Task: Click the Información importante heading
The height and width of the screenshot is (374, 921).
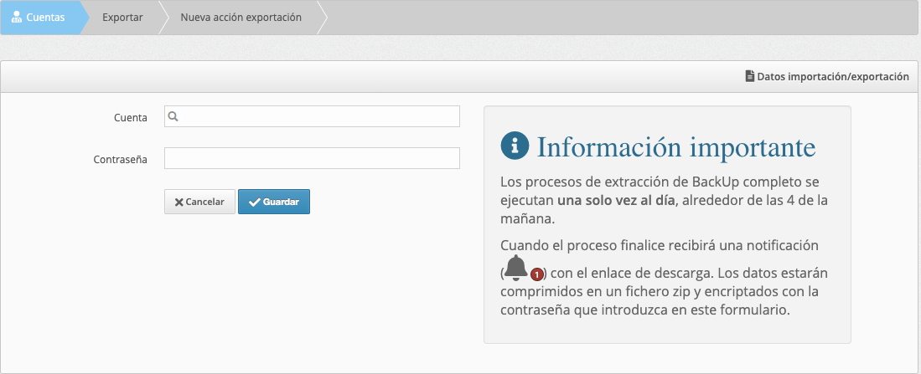Action: click(x=675, y=146)
